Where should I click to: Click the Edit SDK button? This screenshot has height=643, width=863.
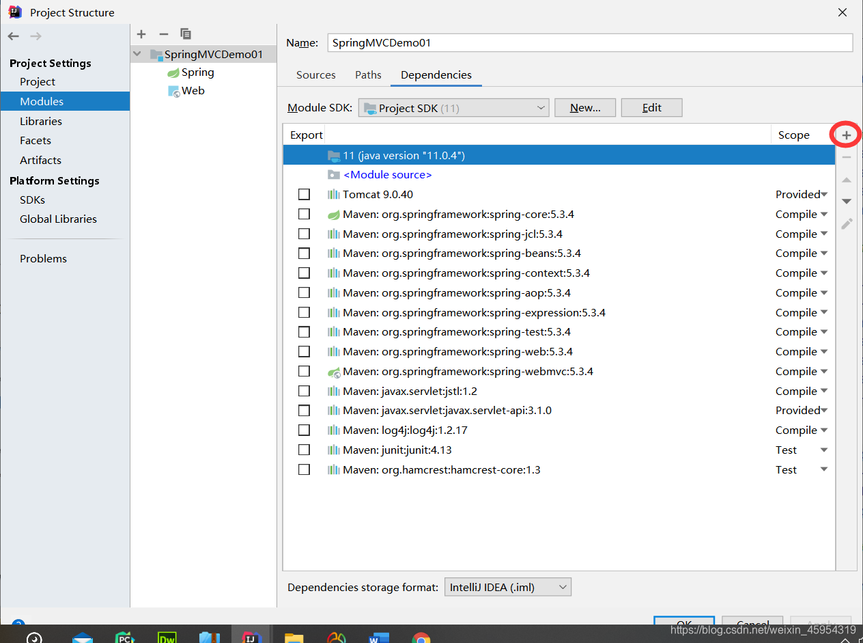coord(652,108)
